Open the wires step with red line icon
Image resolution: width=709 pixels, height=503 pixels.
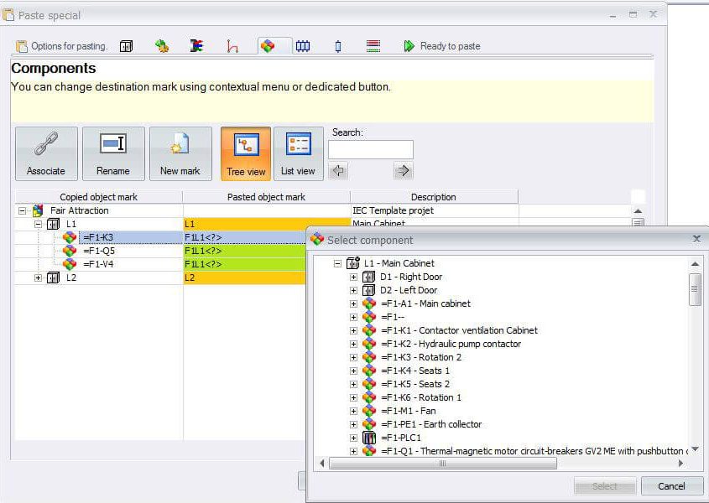[x=232, y=46]
